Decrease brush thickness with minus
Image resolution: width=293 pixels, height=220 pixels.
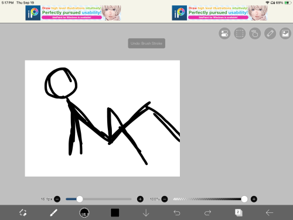pos(57,199)
